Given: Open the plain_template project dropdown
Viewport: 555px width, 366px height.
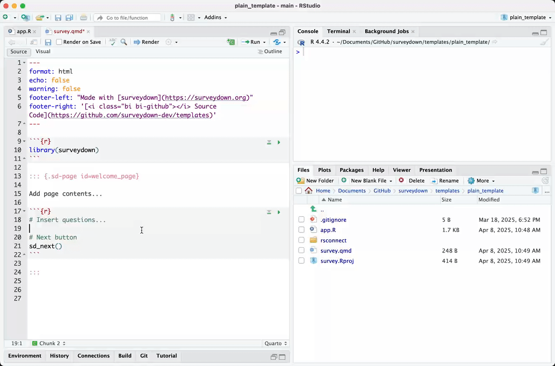Looking at the screenshot, I should pos(526,18).
